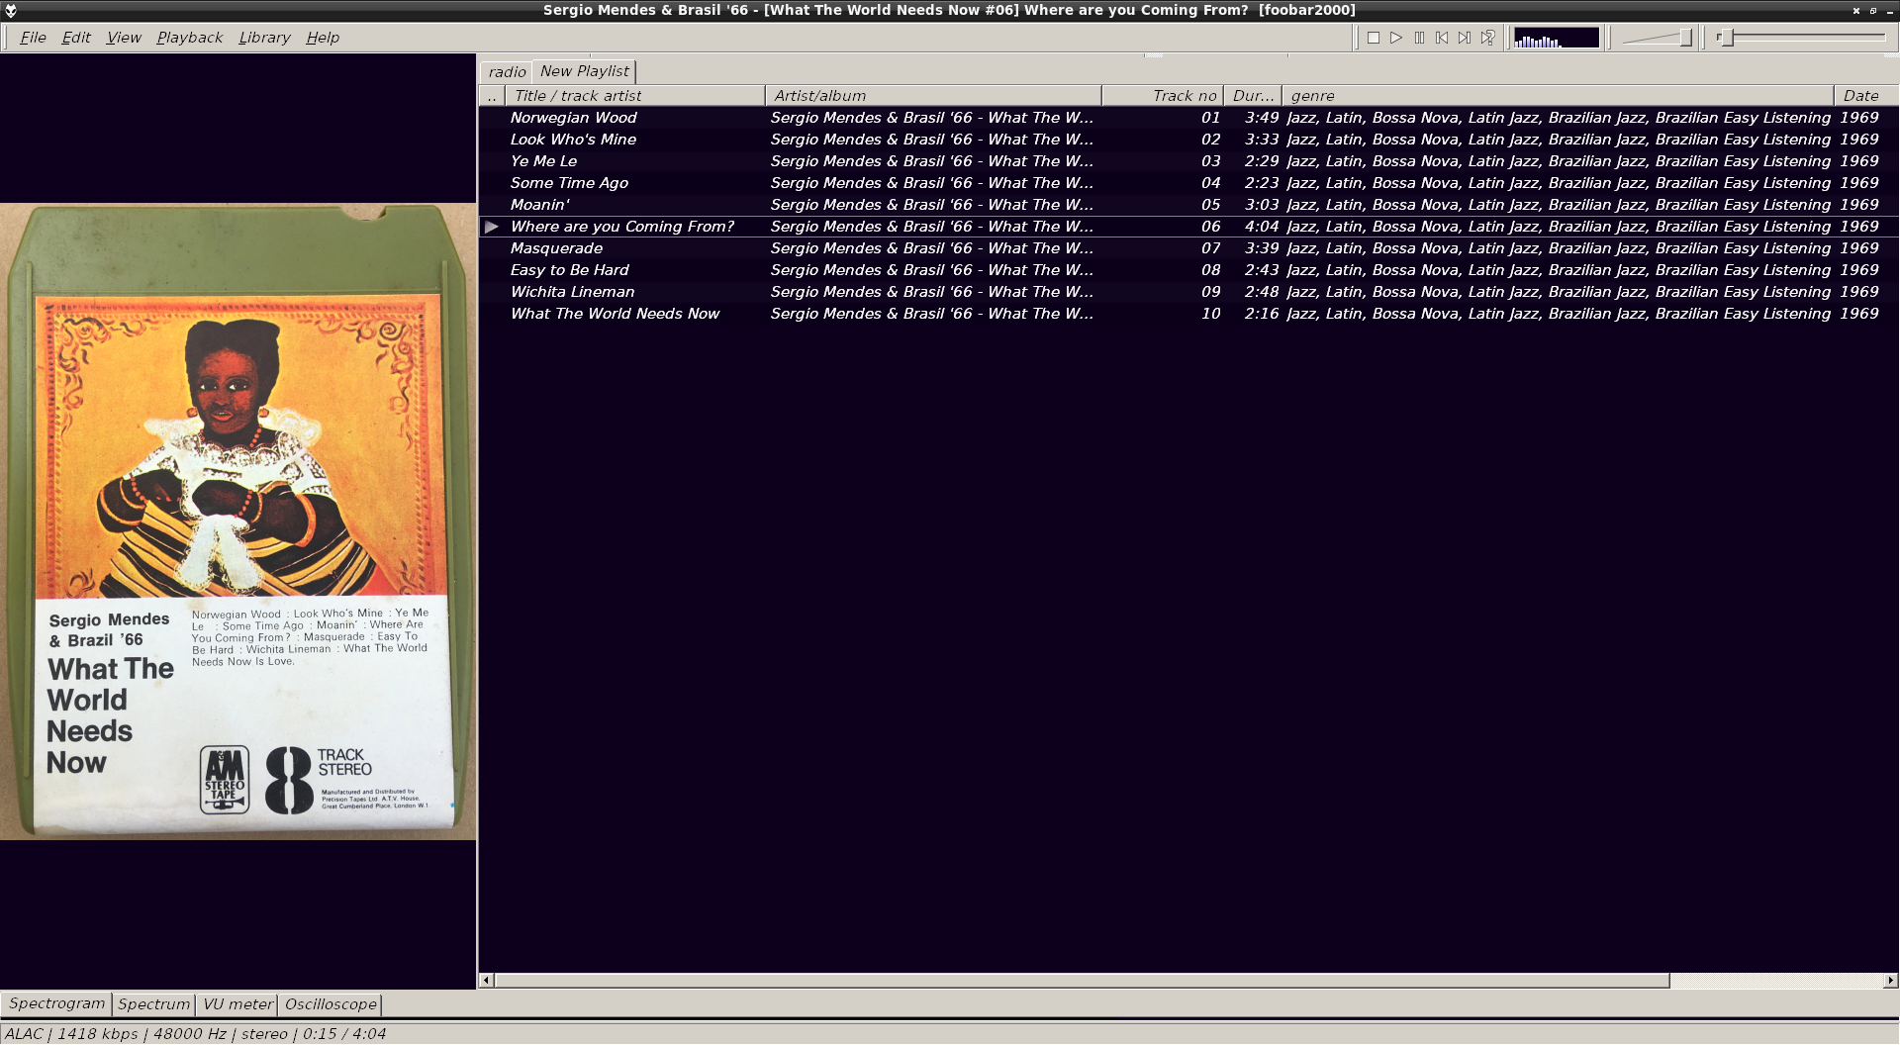Image resolution: width=1900 pixels, height=1045 pixels.
Task: Click track number 07 for Masquerade
Action: 1211,248
